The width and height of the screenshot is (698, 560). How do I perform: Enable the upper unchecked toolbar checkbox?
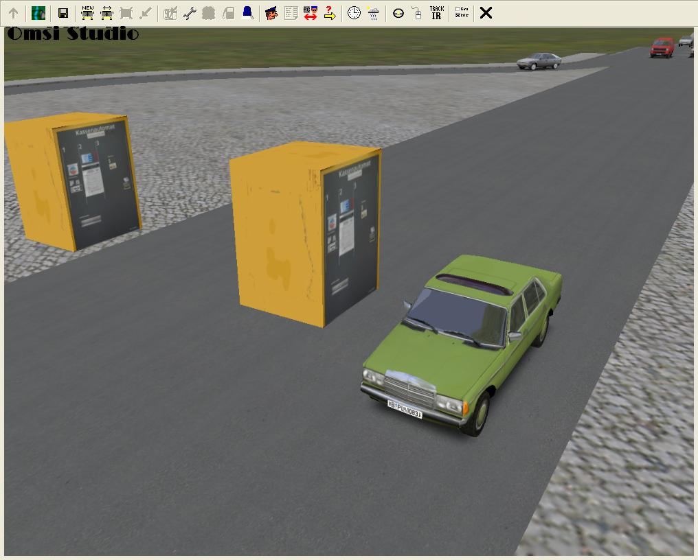click(458, 10)
